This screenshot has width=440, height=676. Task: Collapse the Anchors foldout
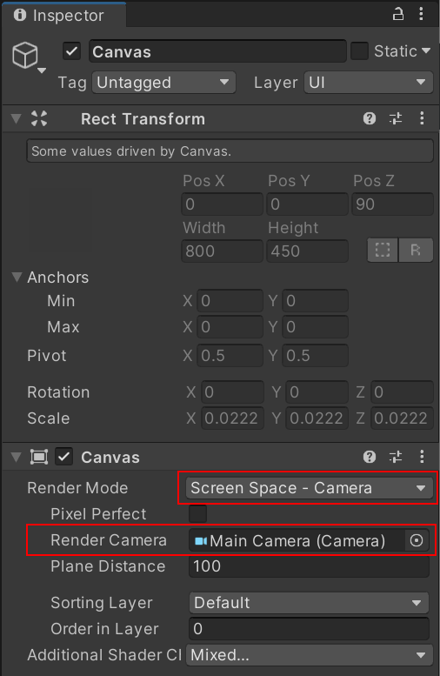tap(17, 278)
